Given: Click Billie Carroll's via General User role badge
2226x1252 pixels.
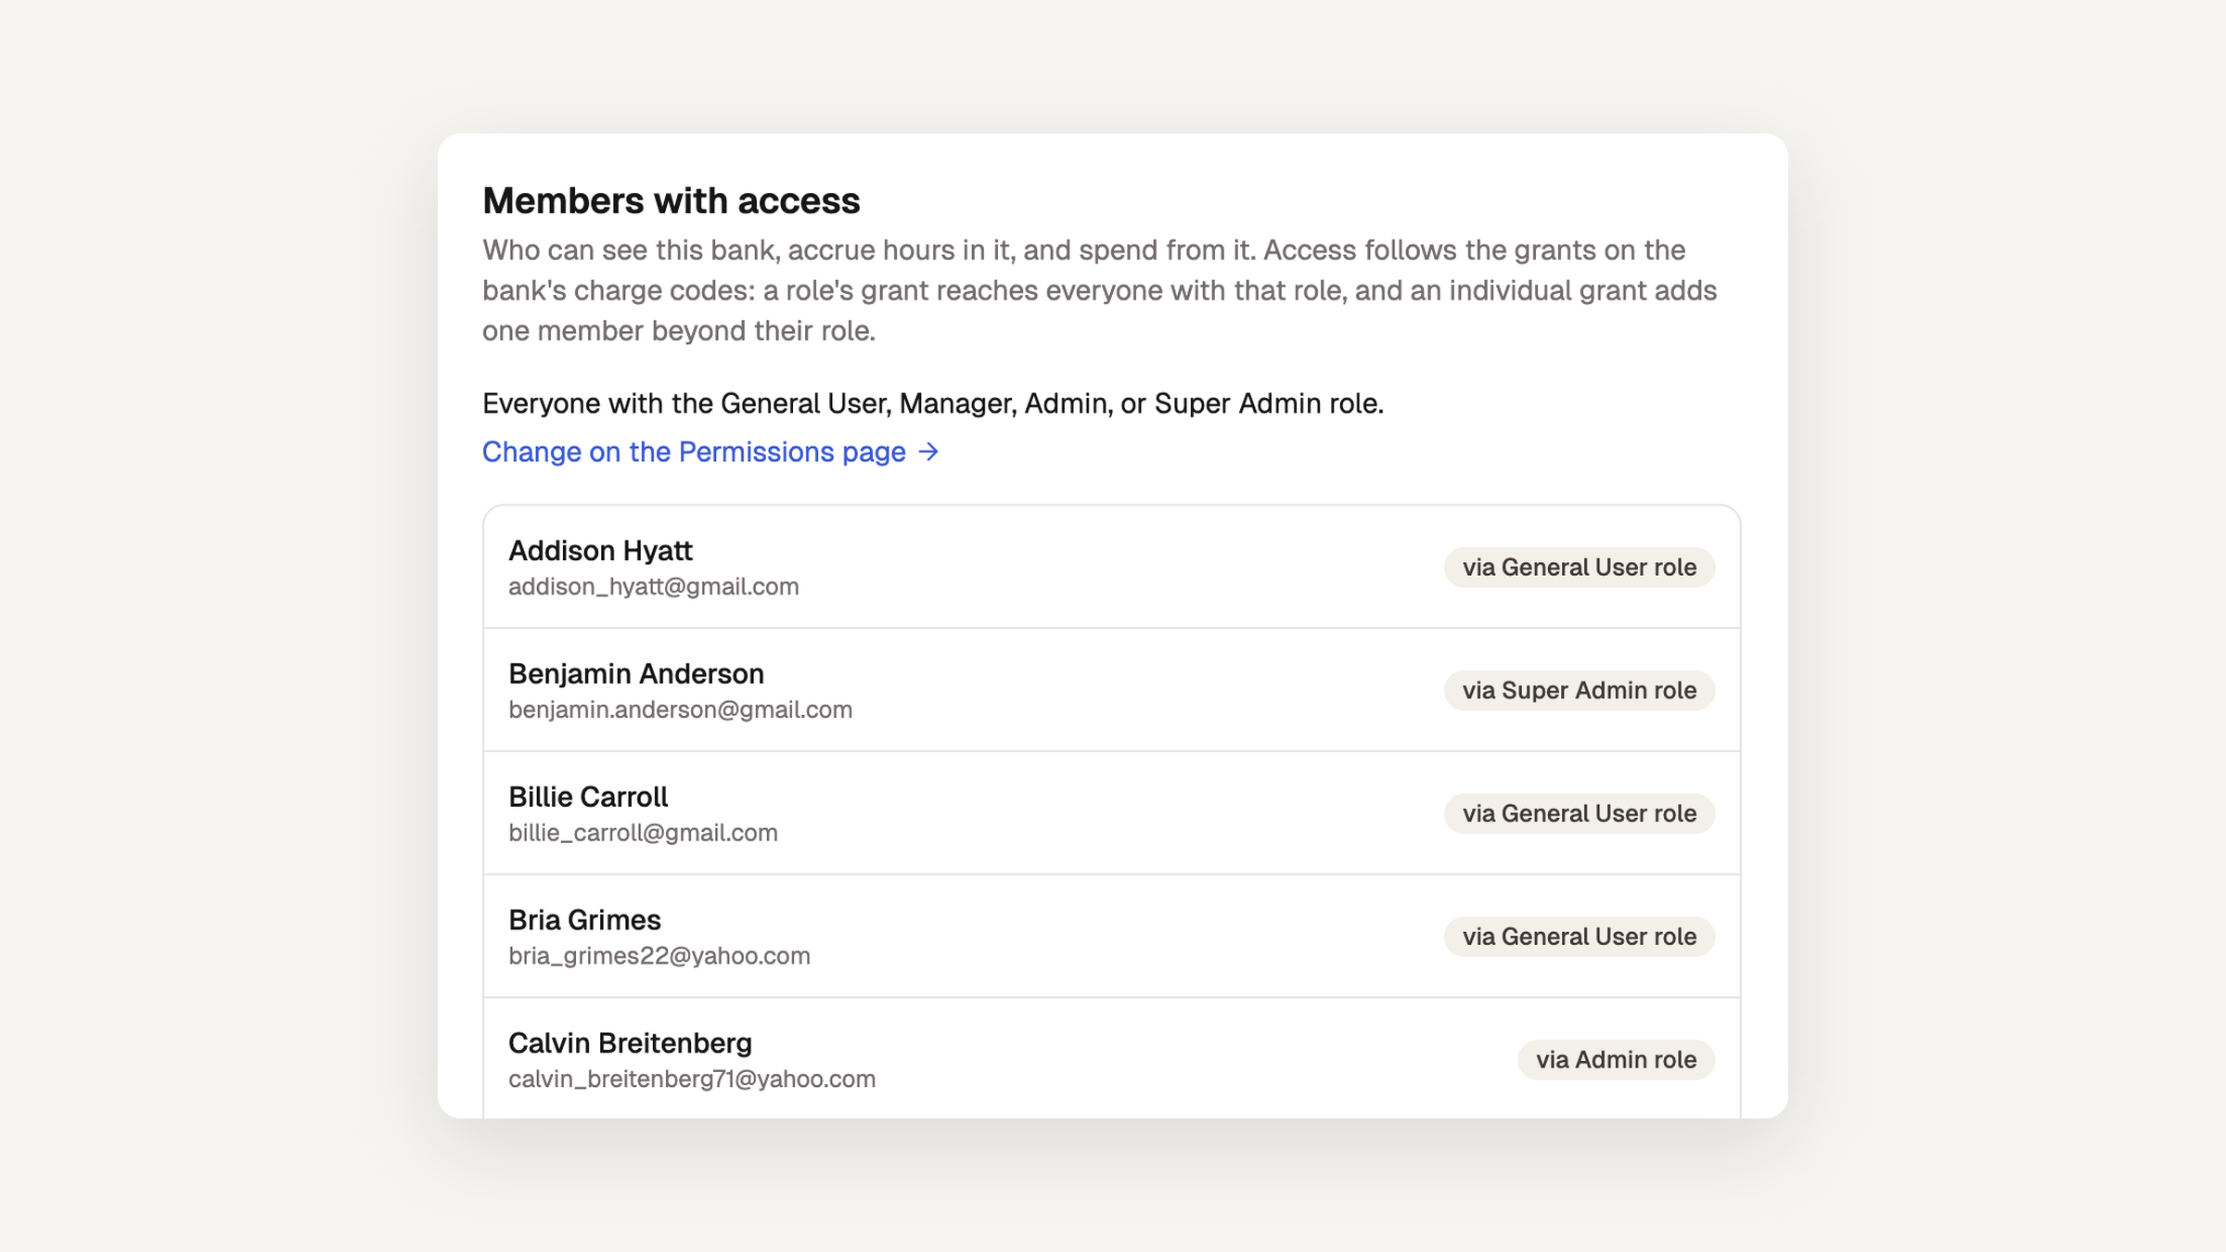Looking at the screenshot, I should click(x=1579, y=813).
